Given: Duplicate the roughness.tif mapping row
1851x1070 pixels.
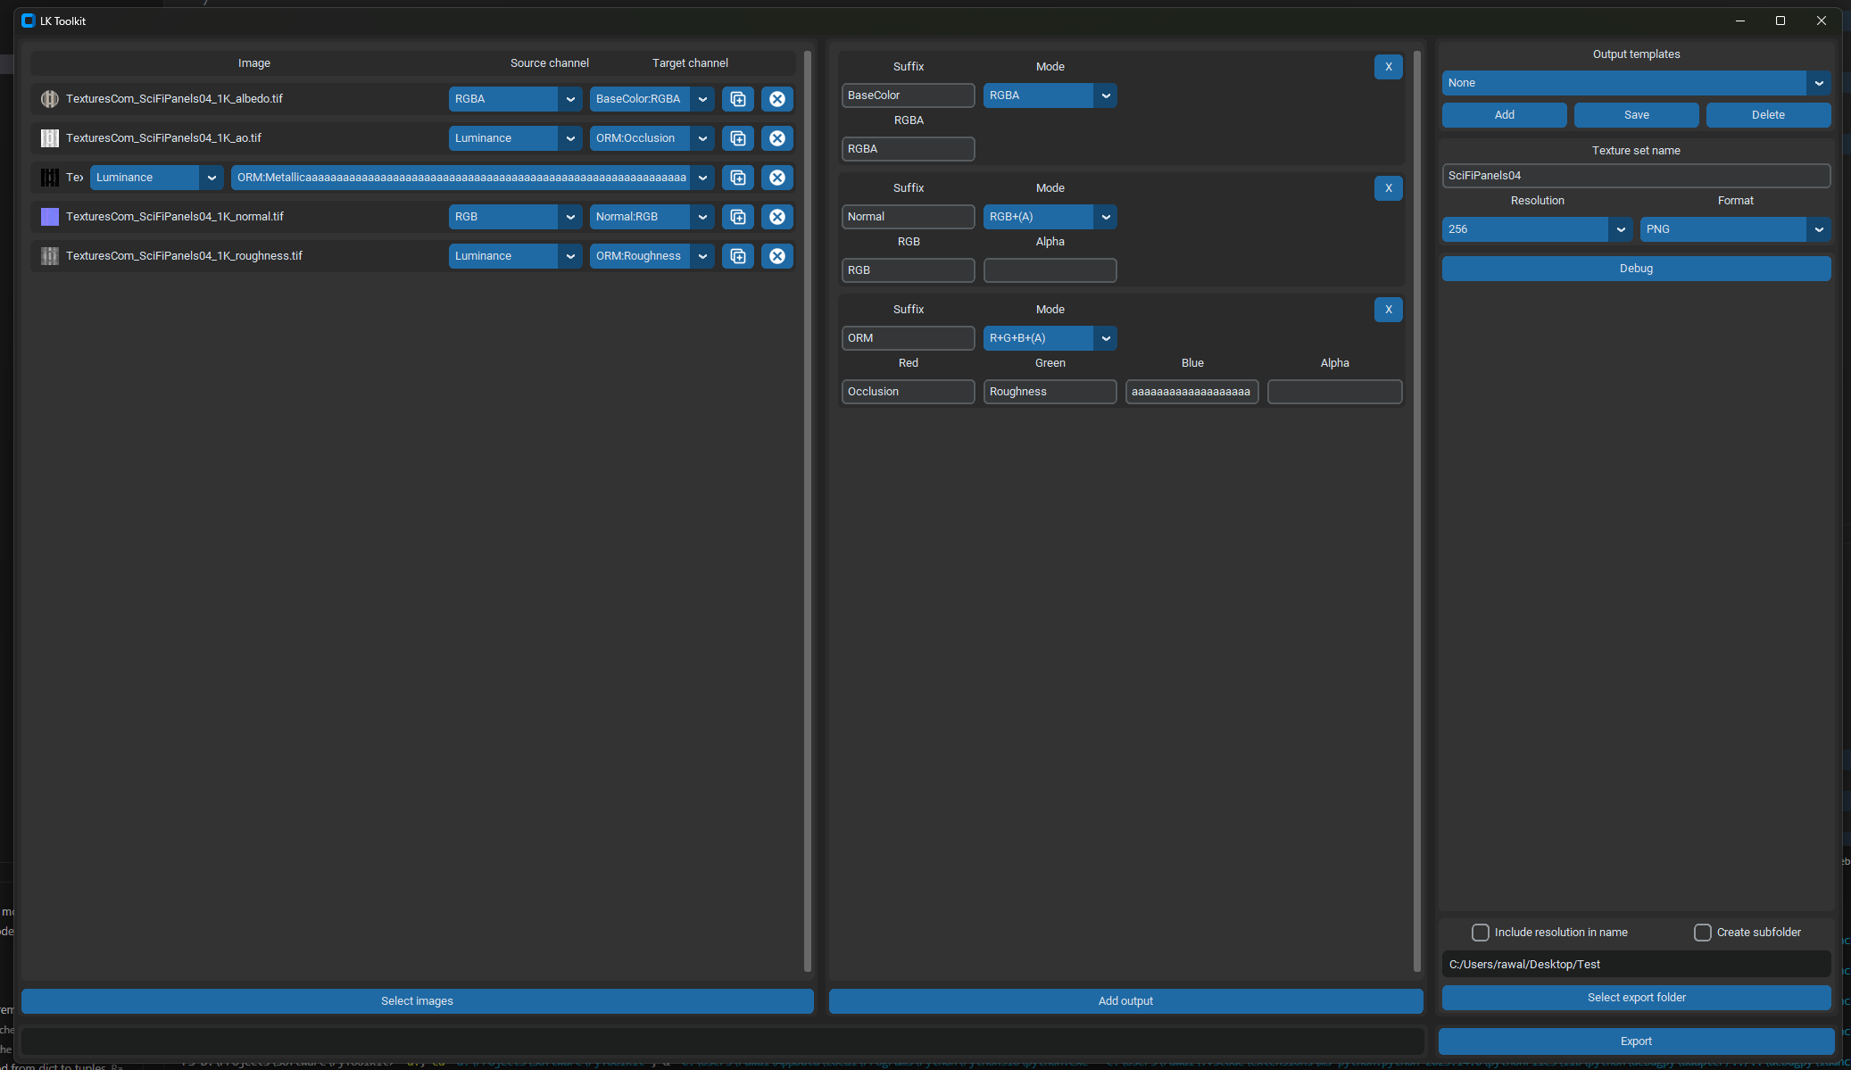Looking at the screenshot, I should 737,256.
